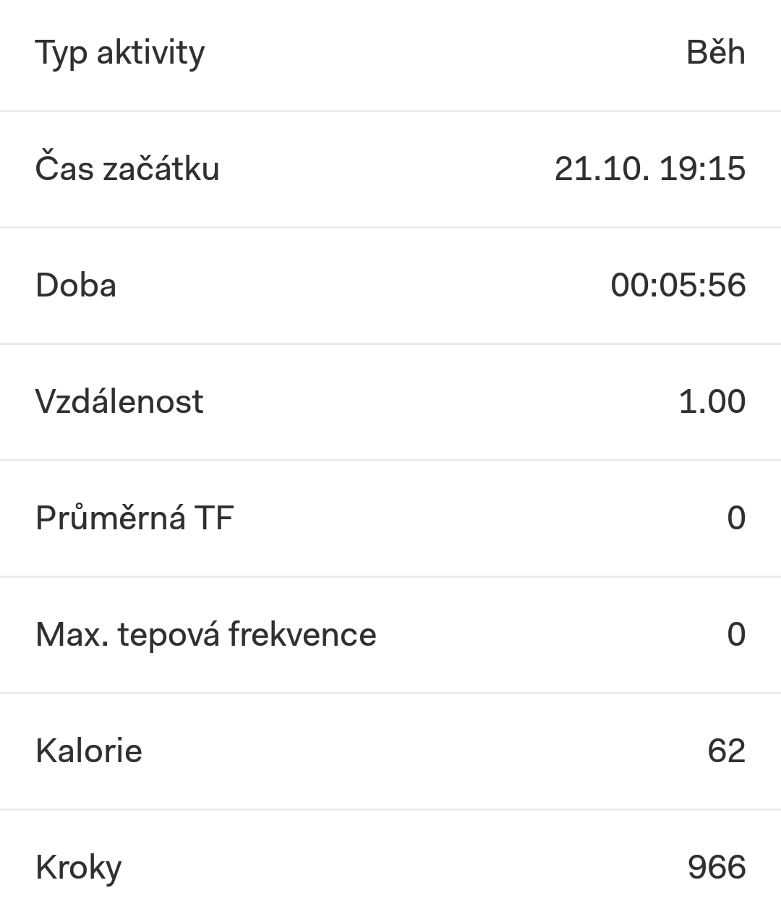Select the Průměrná TF label
The width and height of the screenshot is (781, 922).
tap(135, 518)
